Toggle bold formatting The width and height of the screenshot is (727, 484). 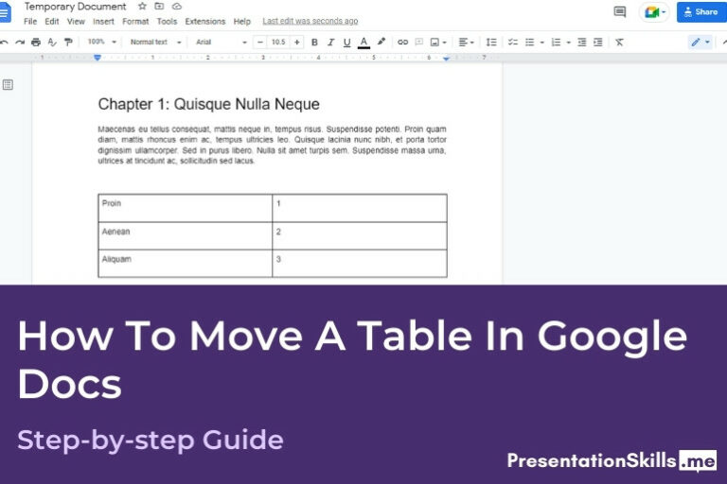click(x=314, y=43)
